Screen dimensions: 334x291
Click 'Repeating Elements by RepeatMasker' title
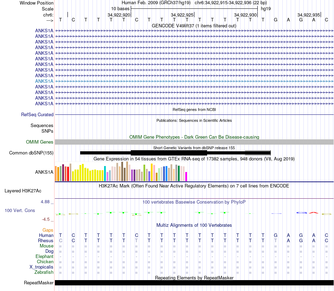click(194, 278)
